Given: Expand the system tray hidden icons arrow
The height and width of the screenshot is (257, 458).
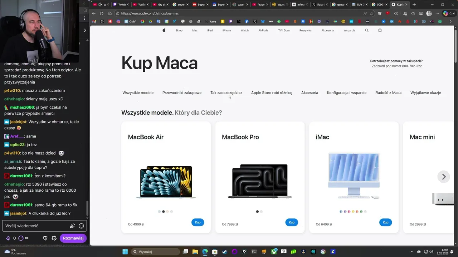Looking at the screenshot, I should 411,252.
